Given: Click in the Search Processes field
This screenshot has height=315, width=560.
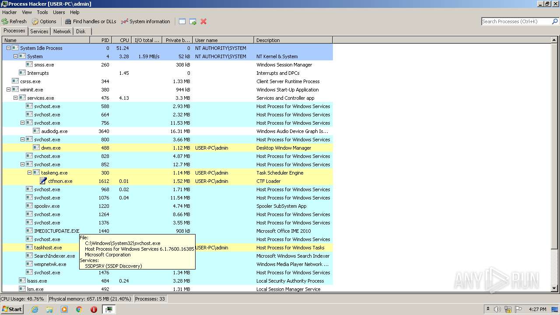Looking at the screenshot, I should [516, 21].
